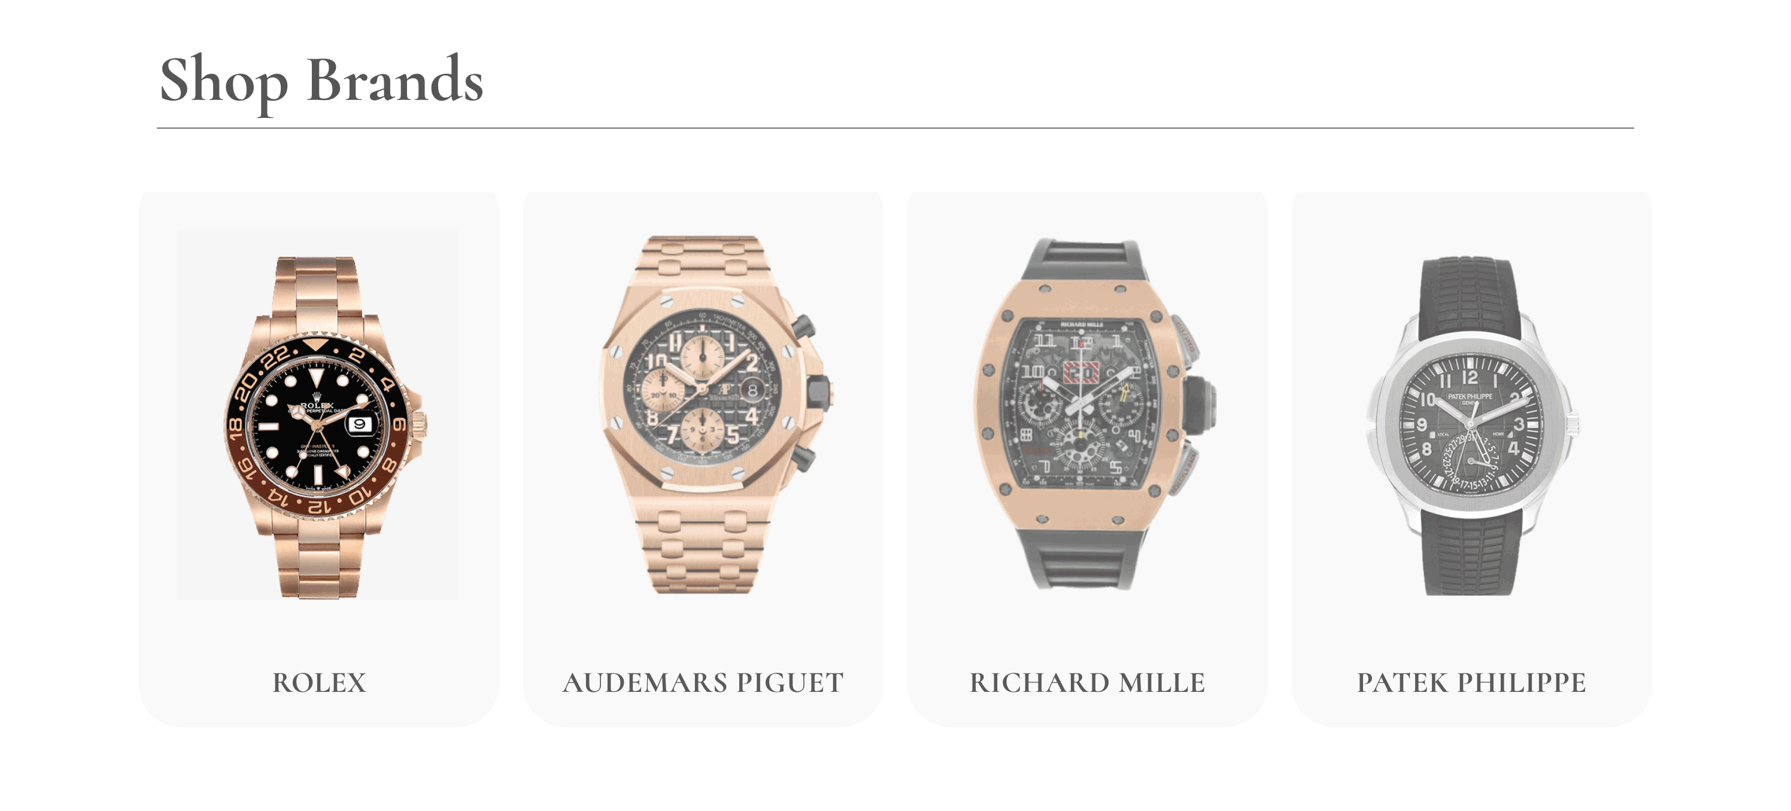The width and height of the screenshot is (1791, 811).
Task: Click the Rolex logo text on dial
Action: click(317, 405)
